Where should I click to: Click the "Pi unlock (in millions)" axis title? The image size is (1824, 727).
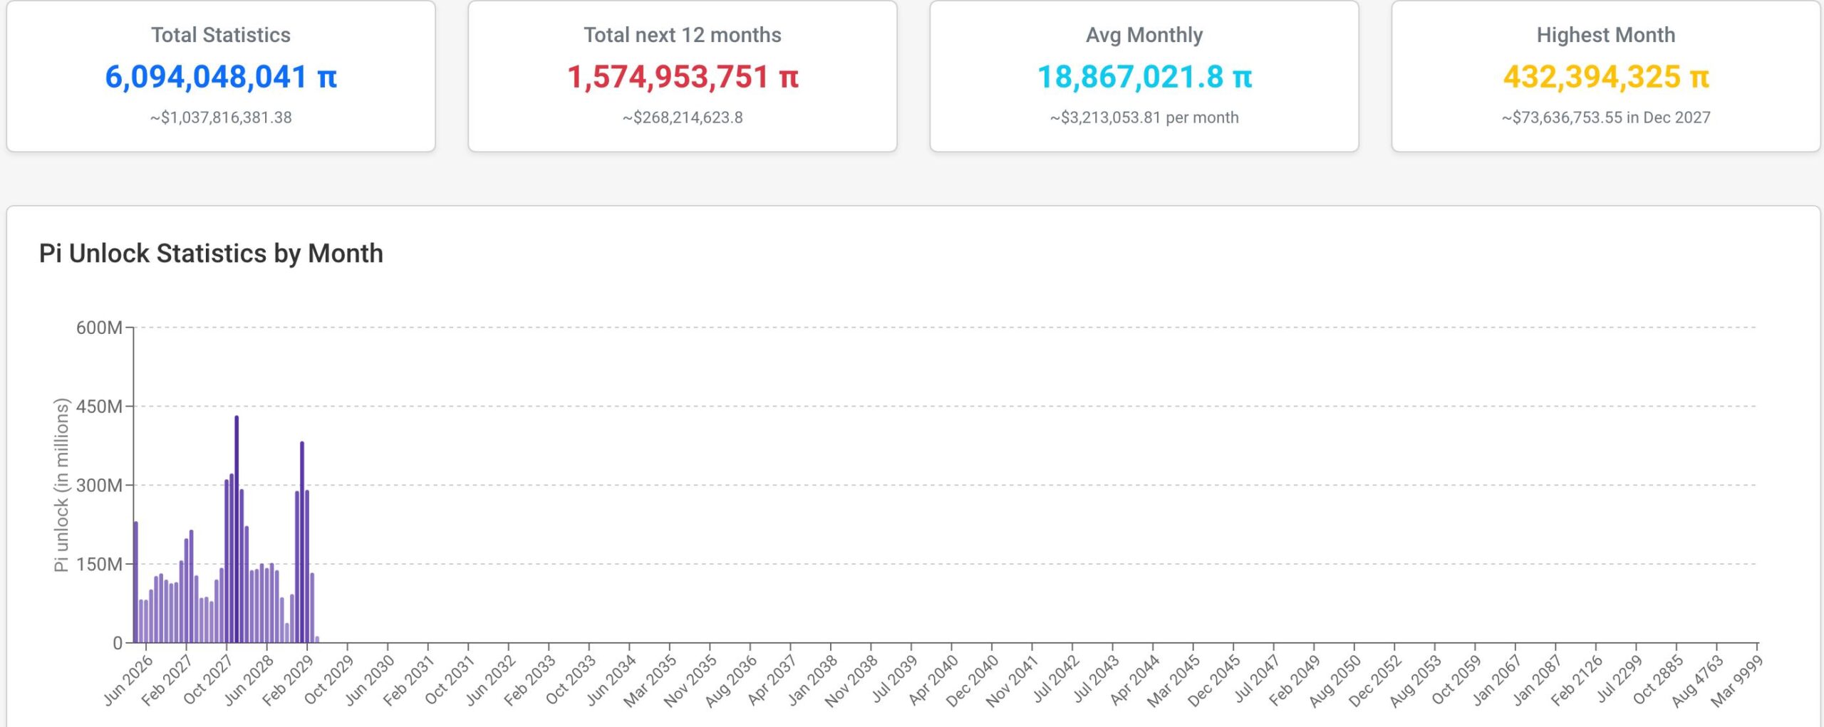tap(61, 485)
